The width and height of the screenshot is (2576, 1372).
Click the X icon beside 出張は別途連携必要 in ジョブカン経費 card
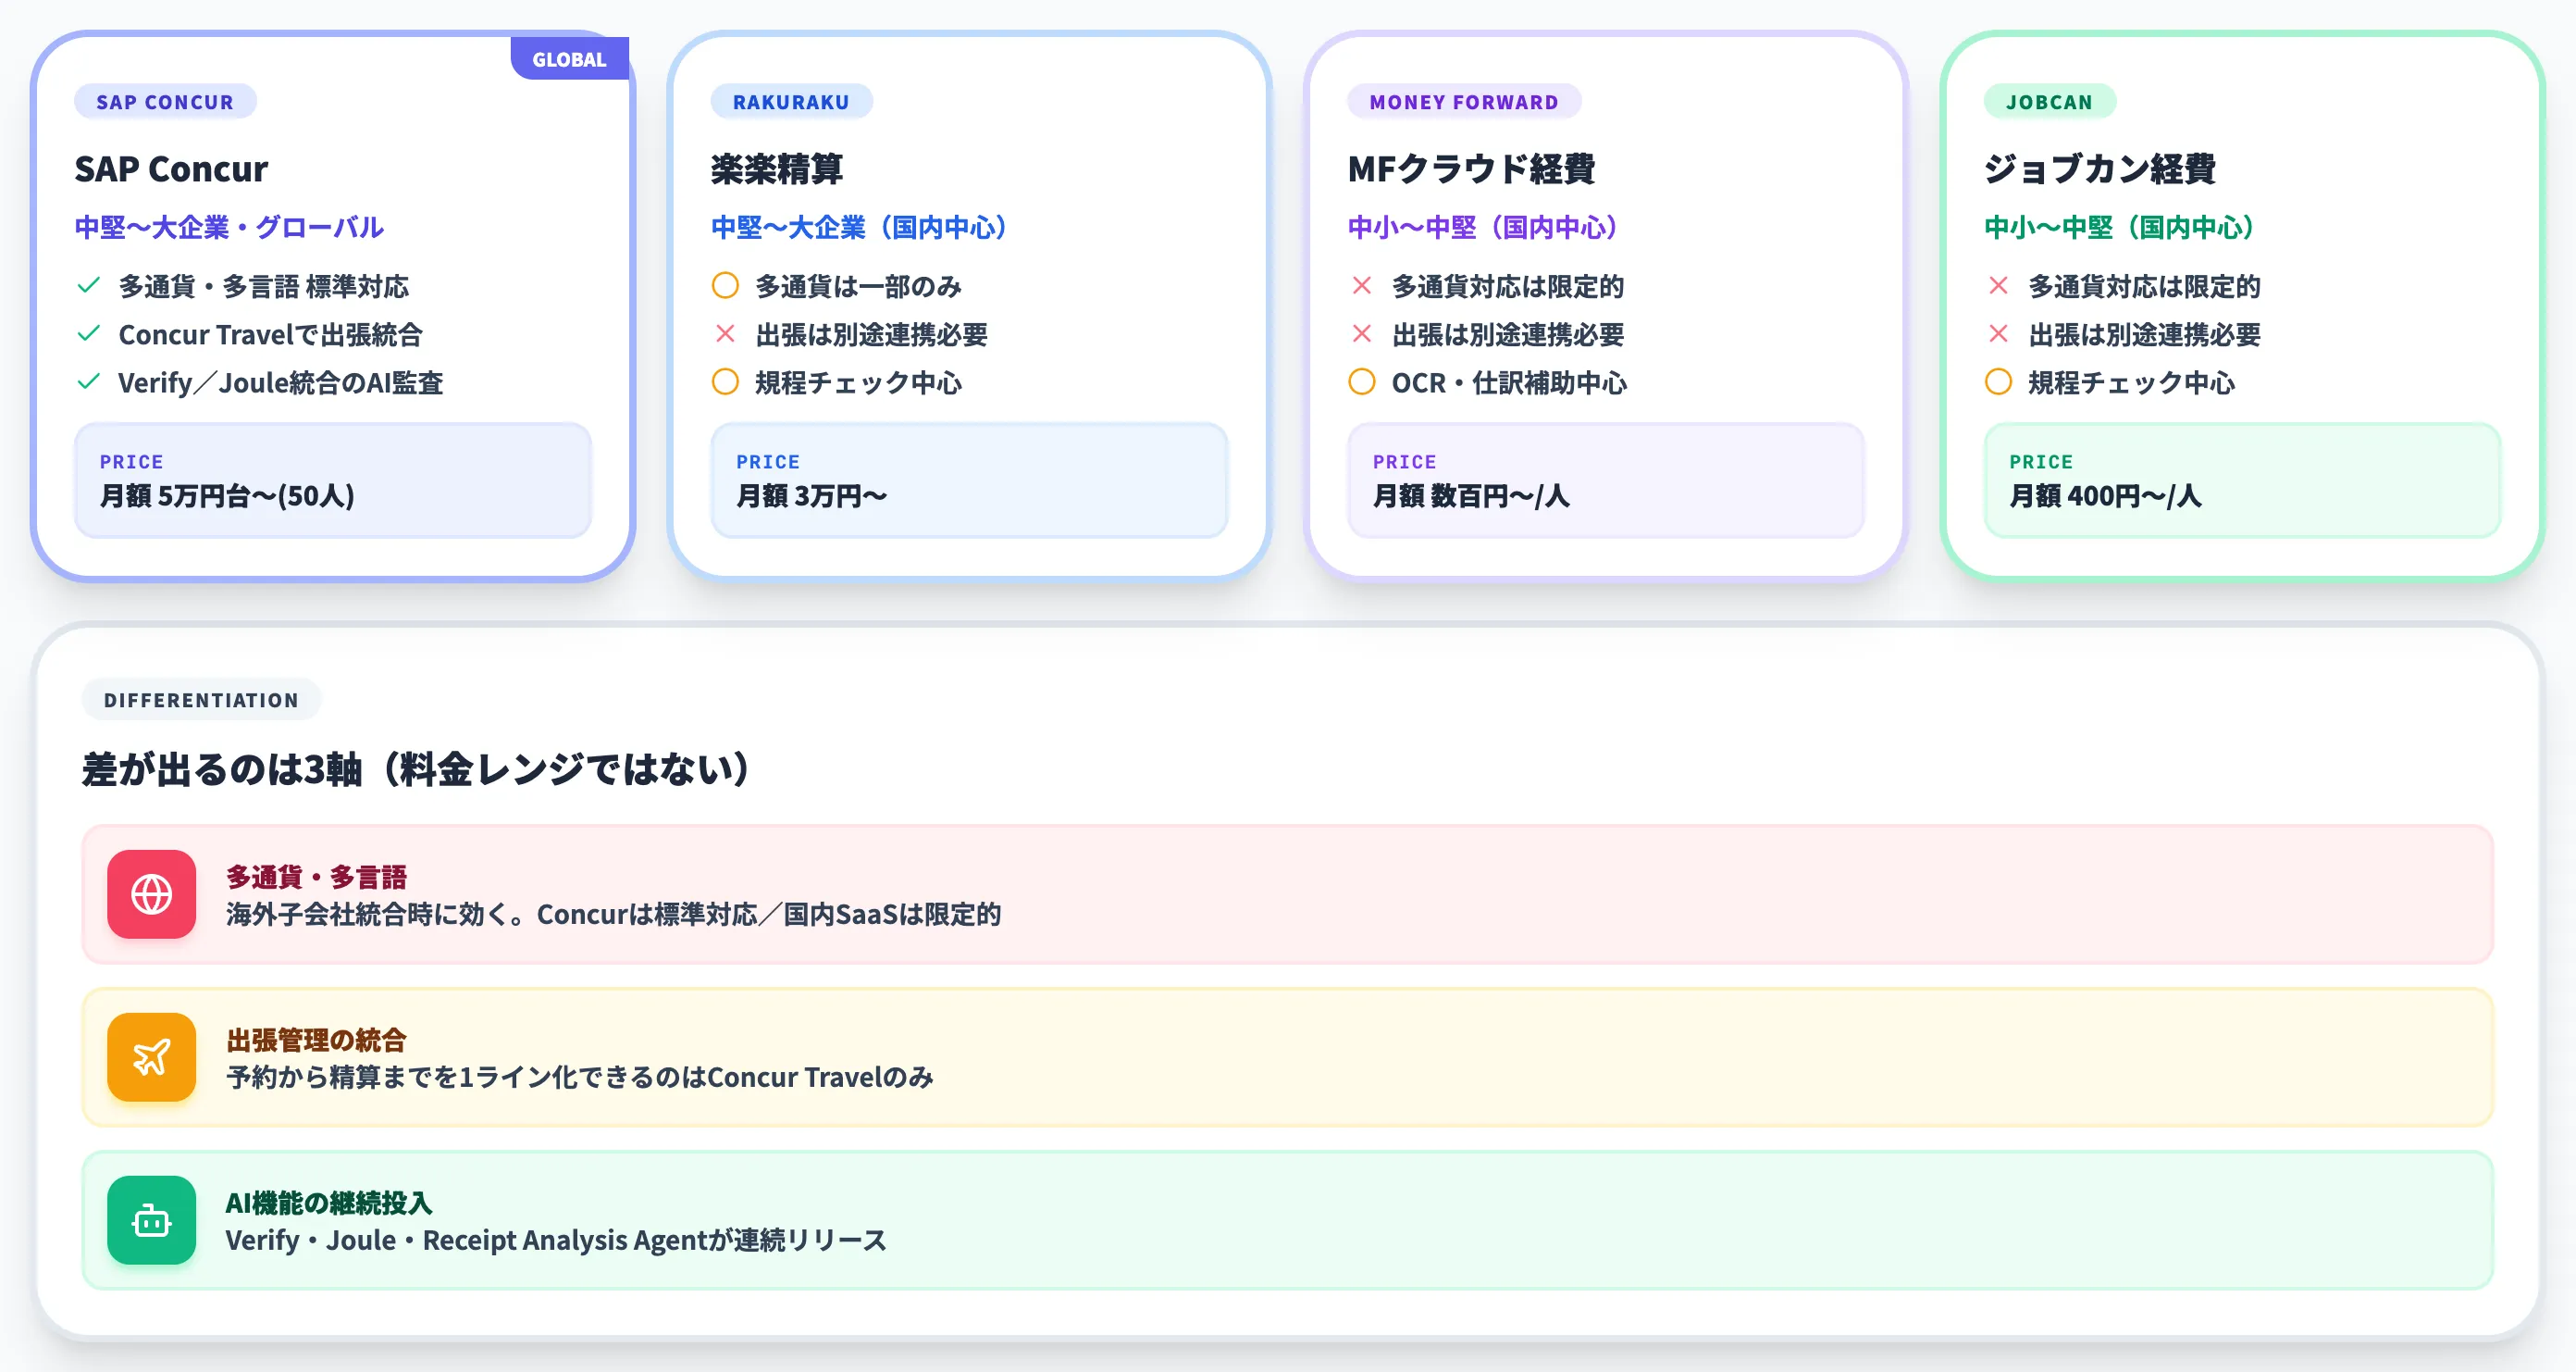1998,333
